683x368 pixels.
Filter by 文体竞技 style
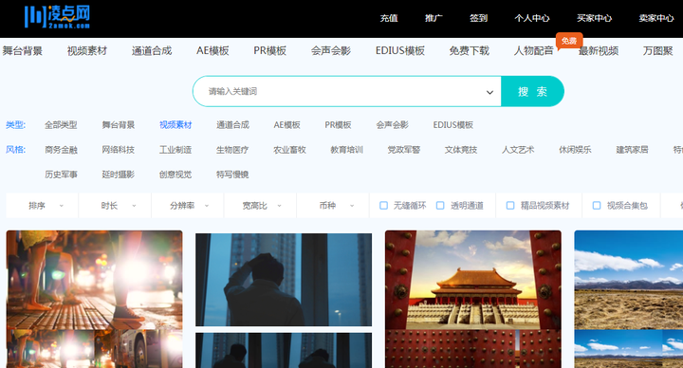[x=461, y=150]
